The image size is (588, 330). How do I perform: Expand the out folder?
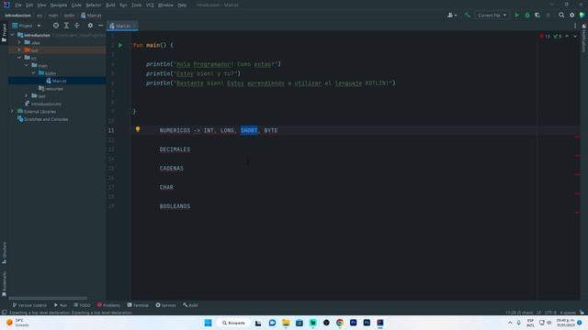pos(19,50)
